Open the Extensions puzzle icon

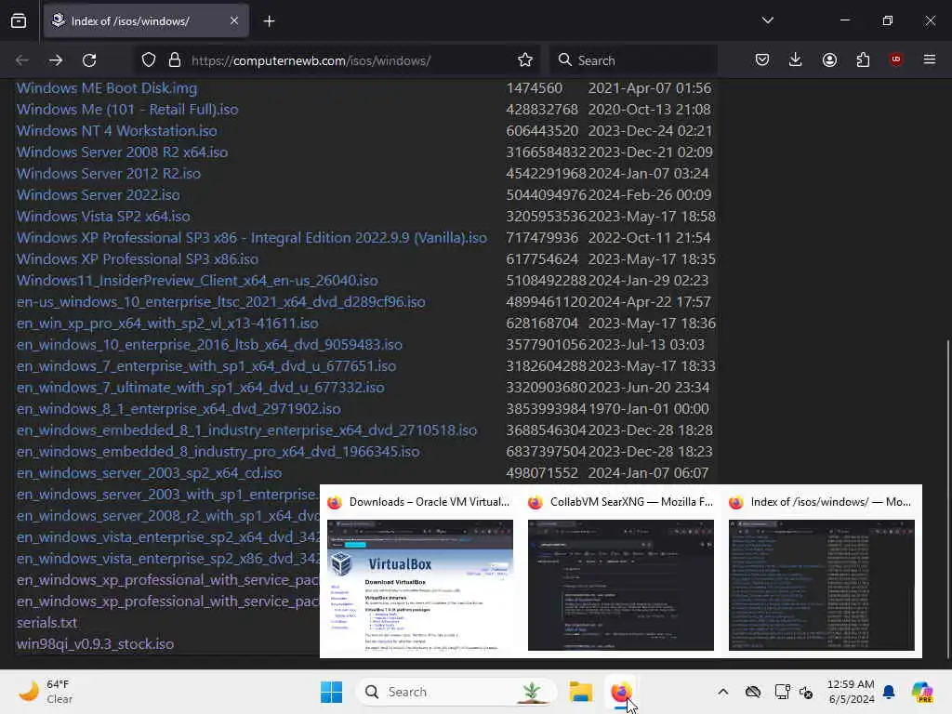click(863, 59)
